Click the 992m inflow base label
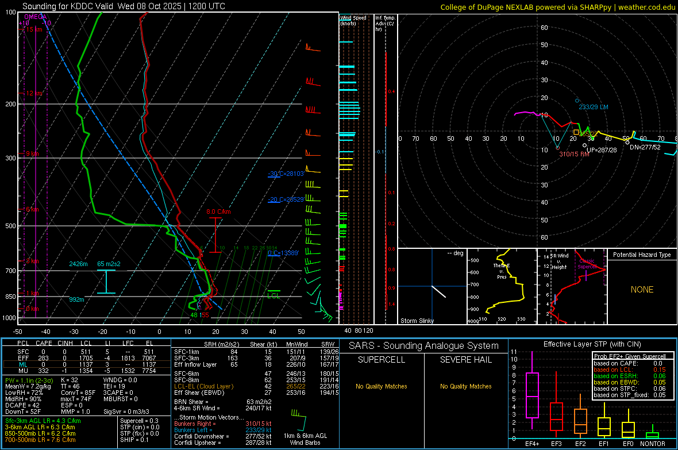 tap(76, 299)
